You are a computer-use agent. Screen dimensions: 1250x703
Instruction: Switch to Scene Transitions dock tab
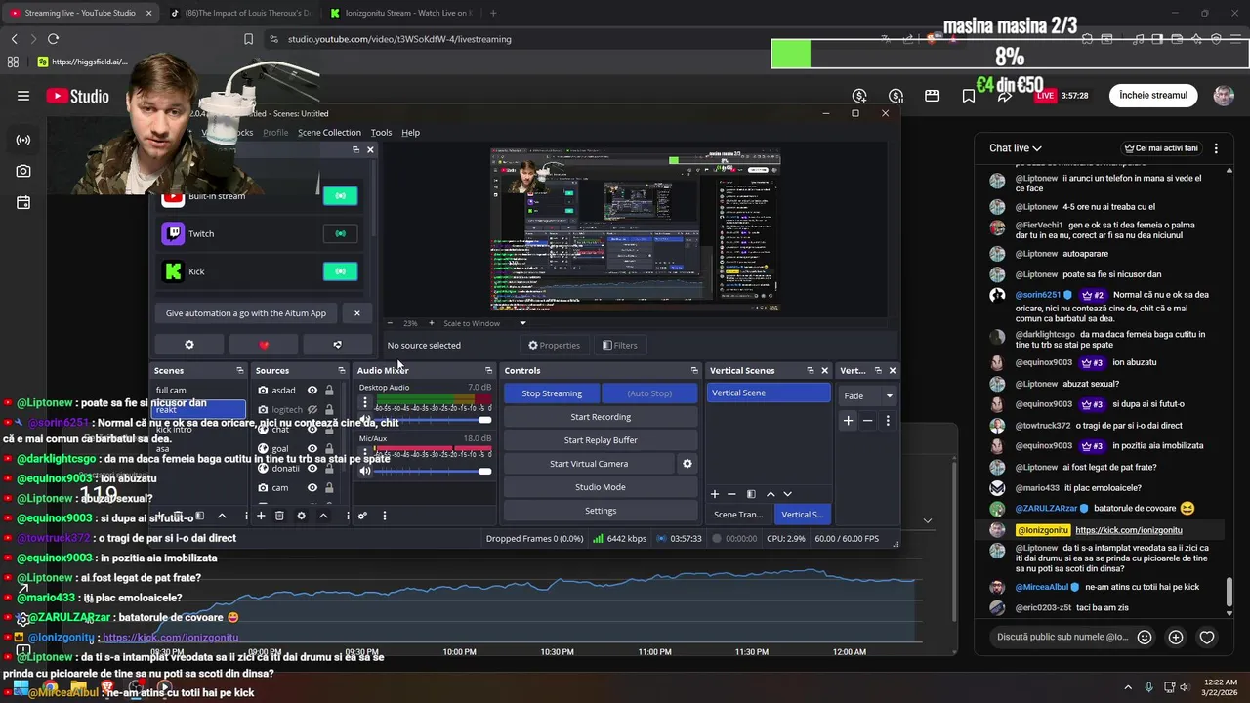click(x=738, y=515)
